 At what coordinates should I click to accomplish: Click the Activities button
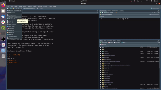tap(4, 1)
